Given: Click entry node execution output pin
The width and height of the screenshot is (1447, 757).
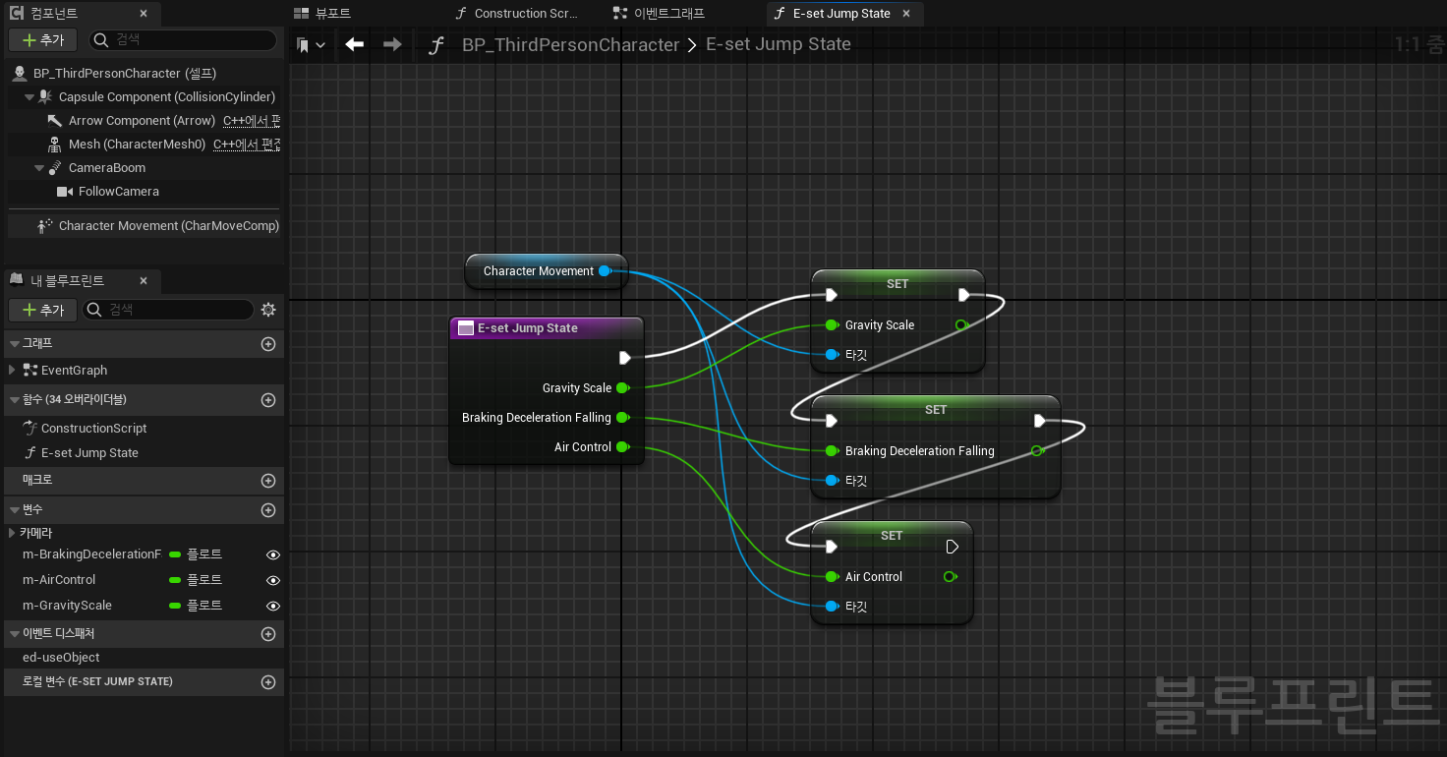Looking at the screenshot, I should pos(624,358).
